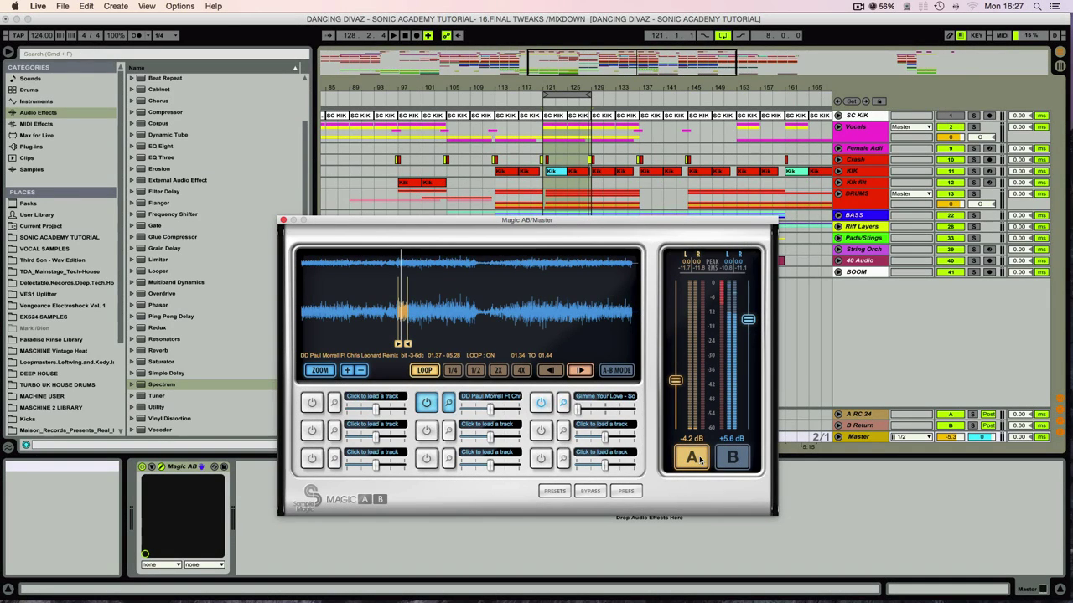Click the minus zoom-out button in Magic AB
Viewport: 1073px width, 603px height.
pyautogui.click(x=361, y=370)
